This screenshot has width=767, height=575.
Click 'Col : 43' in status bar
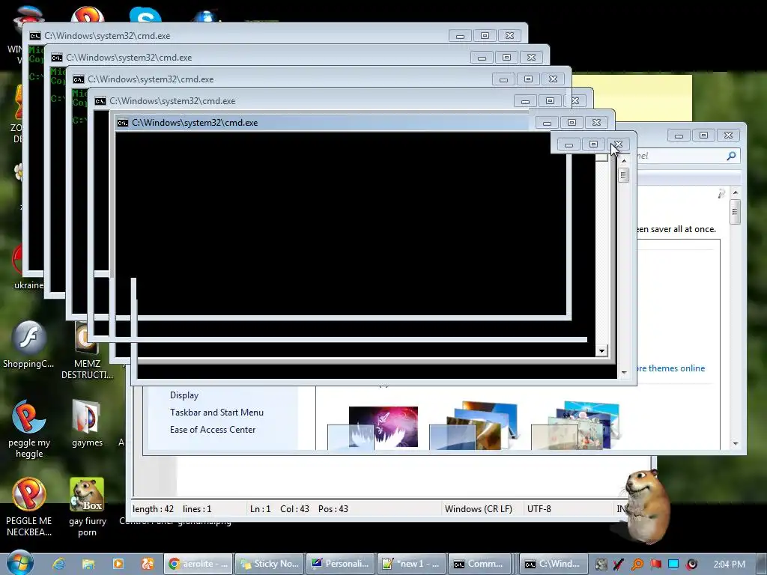[x=294, y=509]
